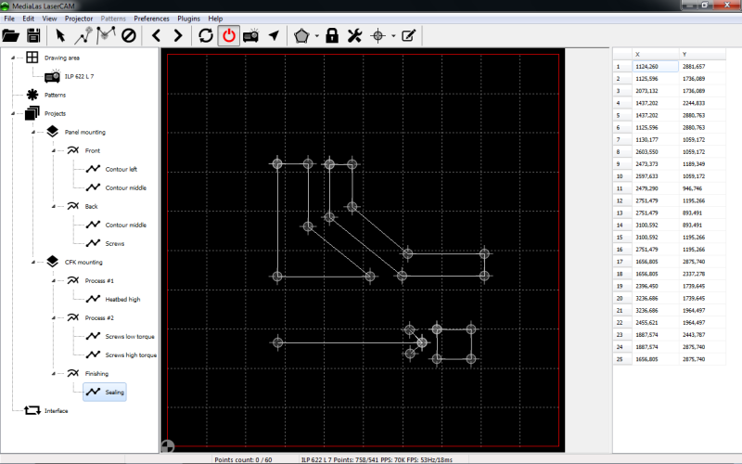The width and height of the screenshot is (742, 464).
Task: Click the padlock lock icon
Action: coord(332,36)
